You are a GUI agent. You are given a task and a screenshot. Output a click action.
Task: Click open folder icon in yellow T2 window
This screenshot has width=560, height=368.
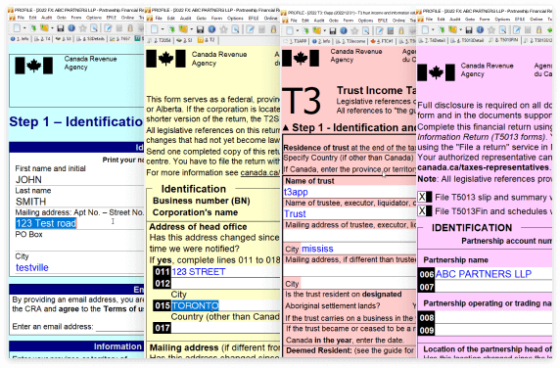click(183, 29)
